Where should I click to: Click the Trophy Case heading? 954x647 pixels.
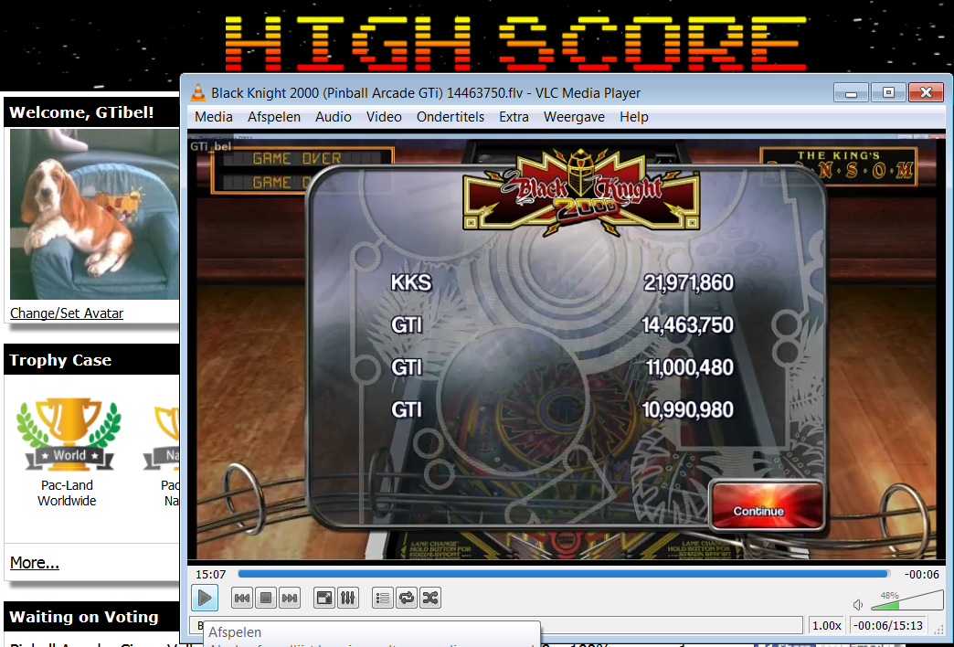[60, 360]
